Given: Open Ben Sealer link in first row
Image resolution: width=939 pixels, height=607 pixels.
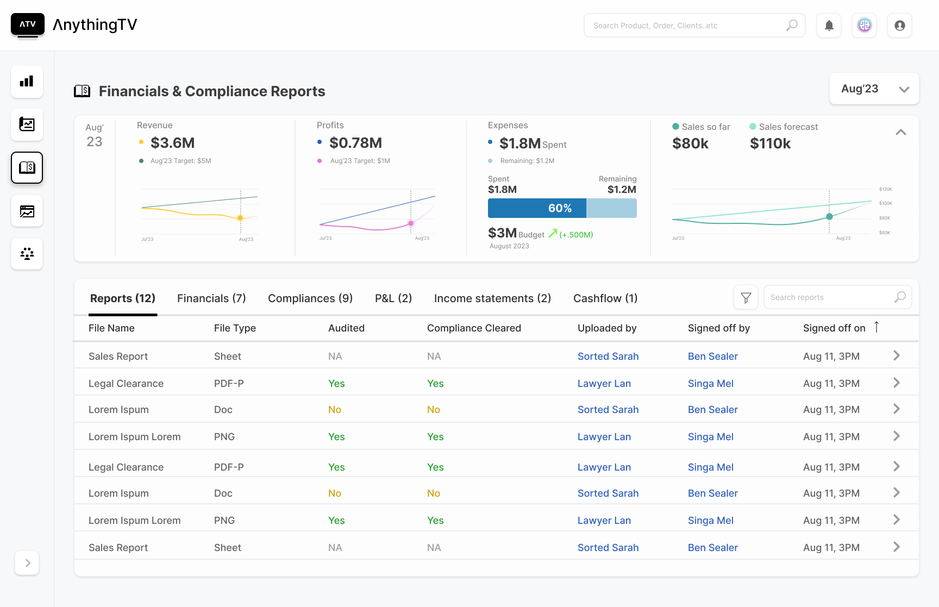Looking at the screenshot, I should click(x=713, y=356).
